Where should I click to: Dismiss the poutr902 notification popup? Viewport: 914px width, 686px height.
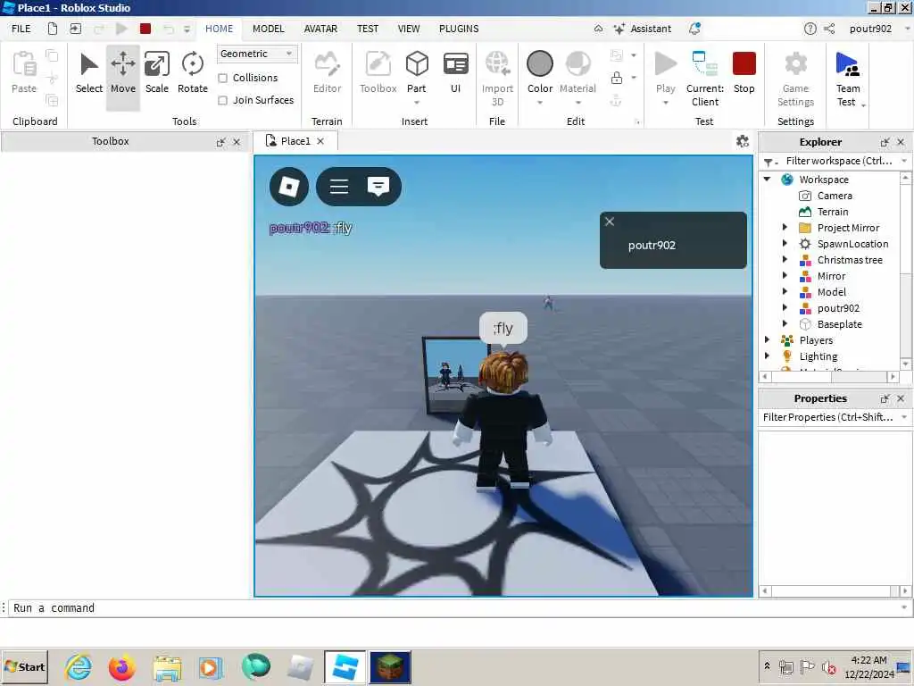609,222
